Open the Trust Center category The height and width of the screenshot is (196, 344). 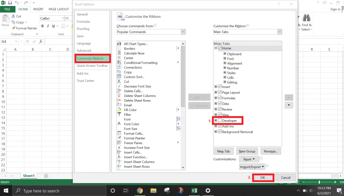[x=85, y=81]
